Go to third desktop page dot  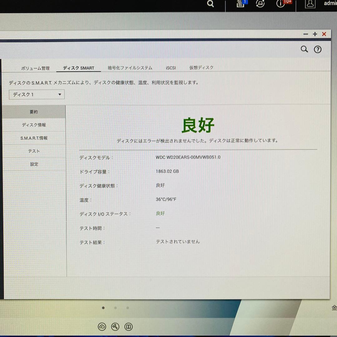pyautogui.click(x=128, y=308)
